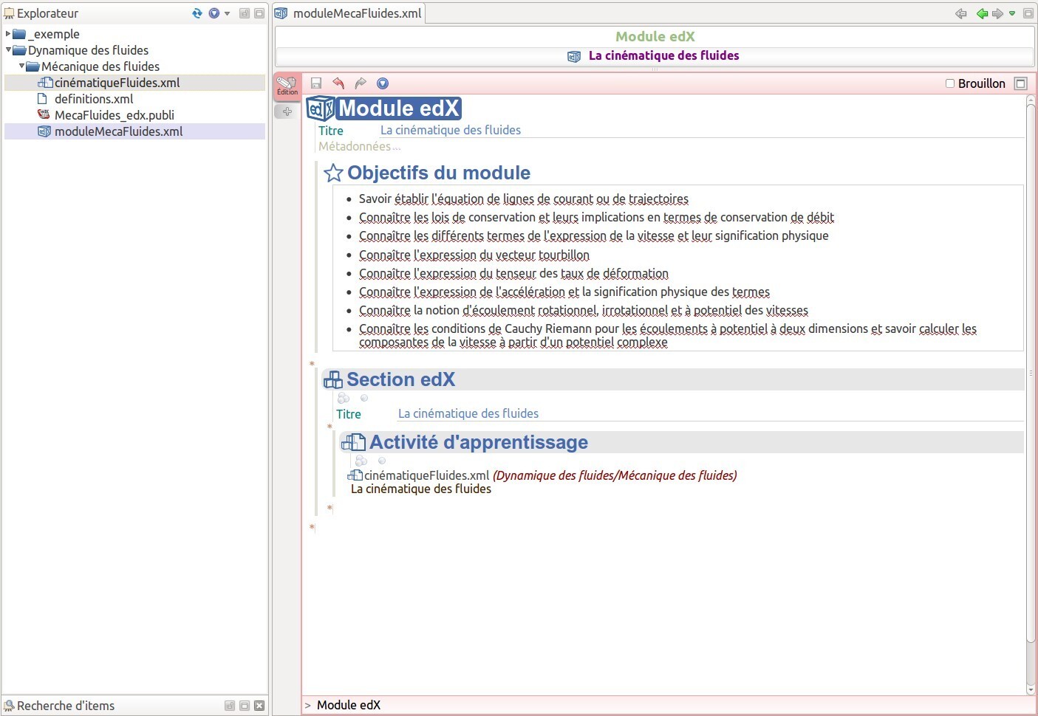The height and width of the screenshot is (716, 1038).
Task: Click the Module edX breadcrumb at bottom
Action: click(x=348, y=705)
